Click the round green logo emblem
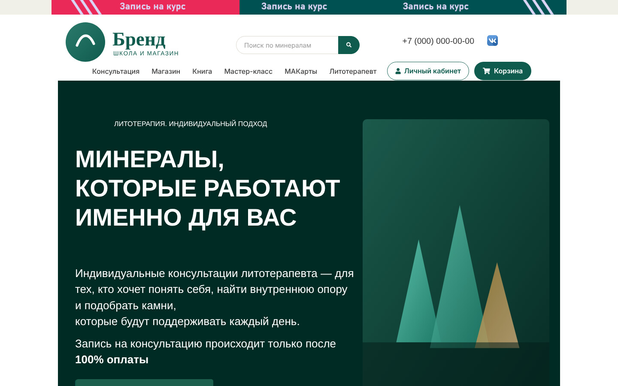618x386 pixels. [85, 42]
